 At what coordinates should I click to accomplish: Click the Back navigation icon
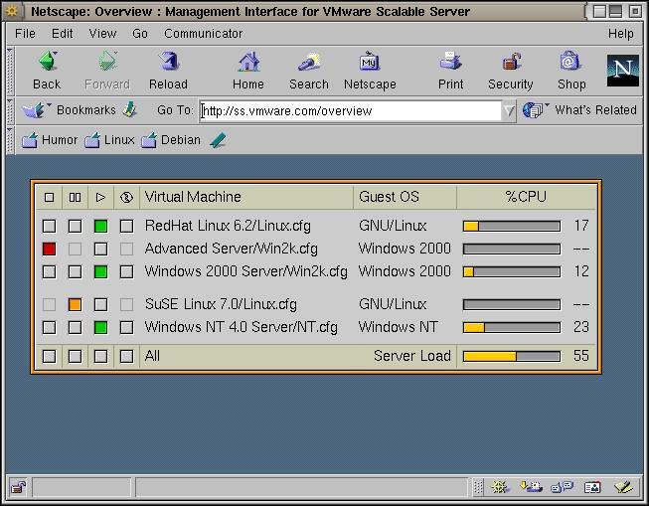tap(48, 62)
